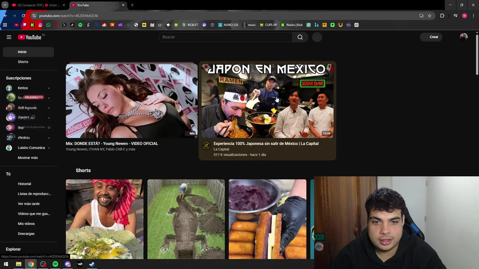The image size is (479, 269).
Task: Click the Windows Start button
Action: click(6, 265)
